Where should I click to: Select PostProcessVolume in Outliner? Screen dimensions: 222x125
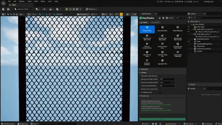point(204,49)
